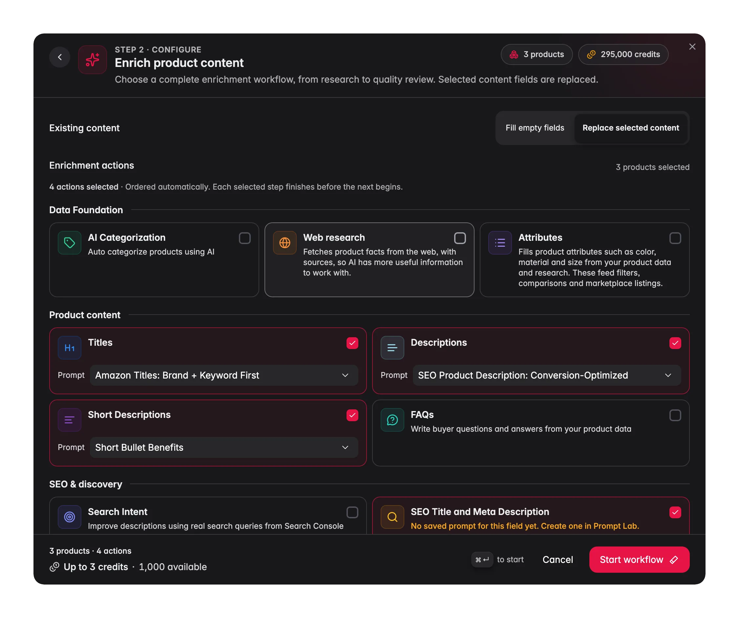Click the green tag AI Categorization icon

pos(70,243)
